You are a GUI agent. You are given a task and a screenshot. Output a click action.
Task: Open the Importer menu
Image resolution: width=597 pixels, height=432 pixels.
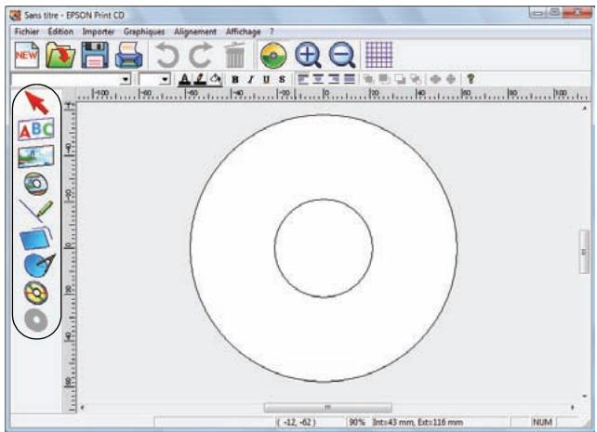point(99,32)
